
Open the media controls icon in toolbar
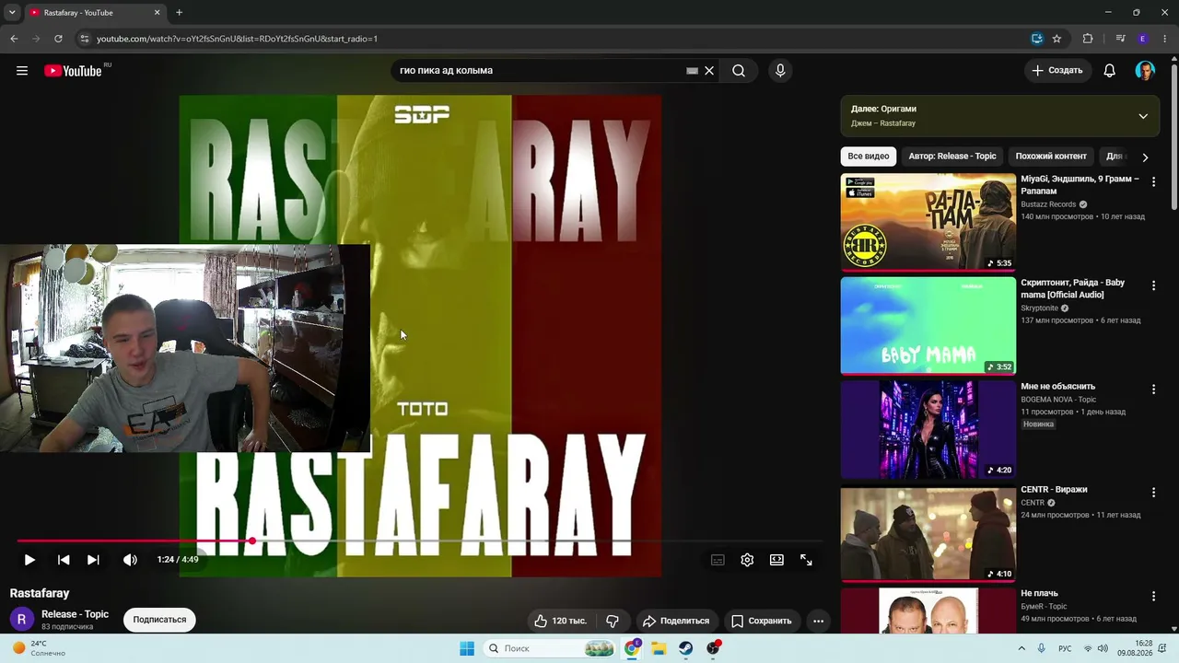click(1120, 39)
